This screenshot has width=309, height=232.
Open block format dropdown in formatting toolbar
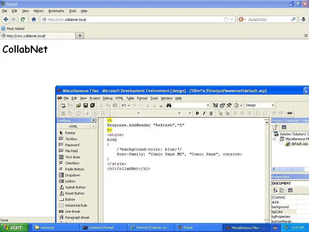[x=139, y=113]
